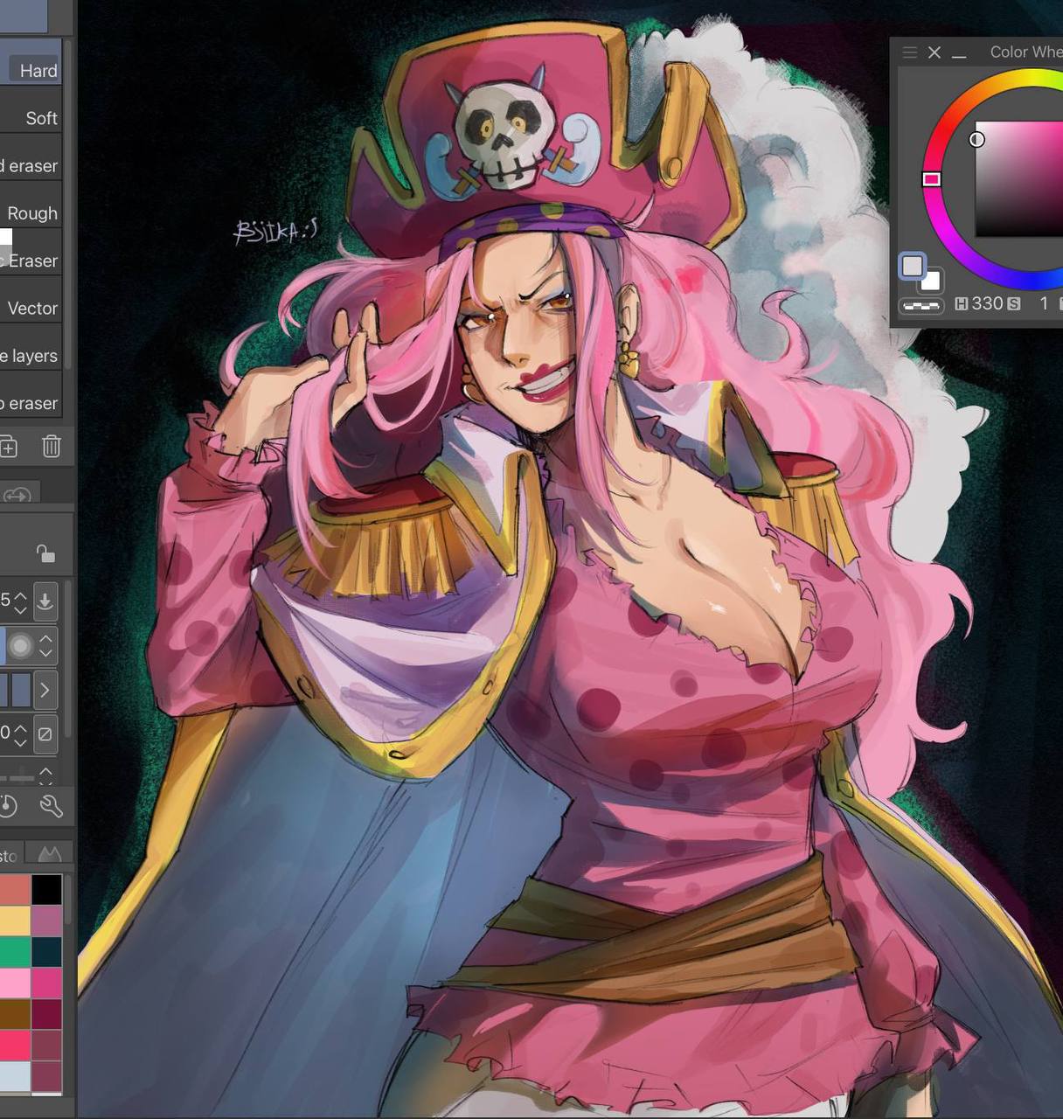Viewport: 1063px width, 1119px height.
Task: Pick the brown color swatch
Action: click(15, 1014)
